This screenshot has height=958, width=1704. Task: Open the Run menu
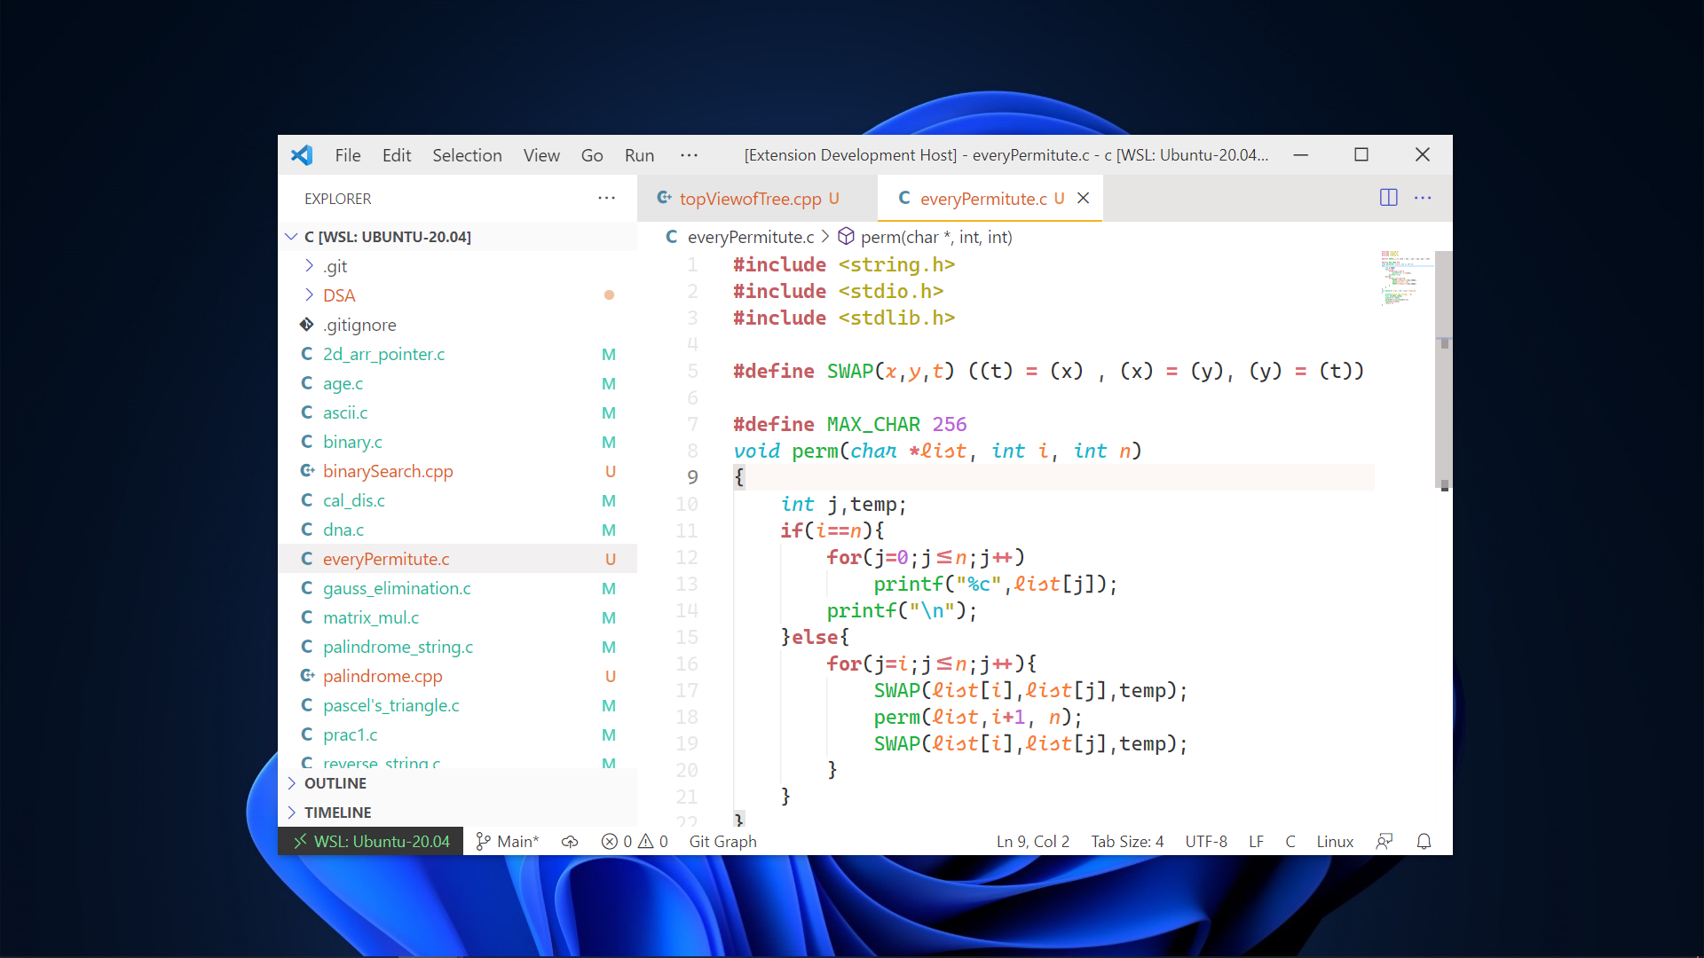(x=639, y=155)
